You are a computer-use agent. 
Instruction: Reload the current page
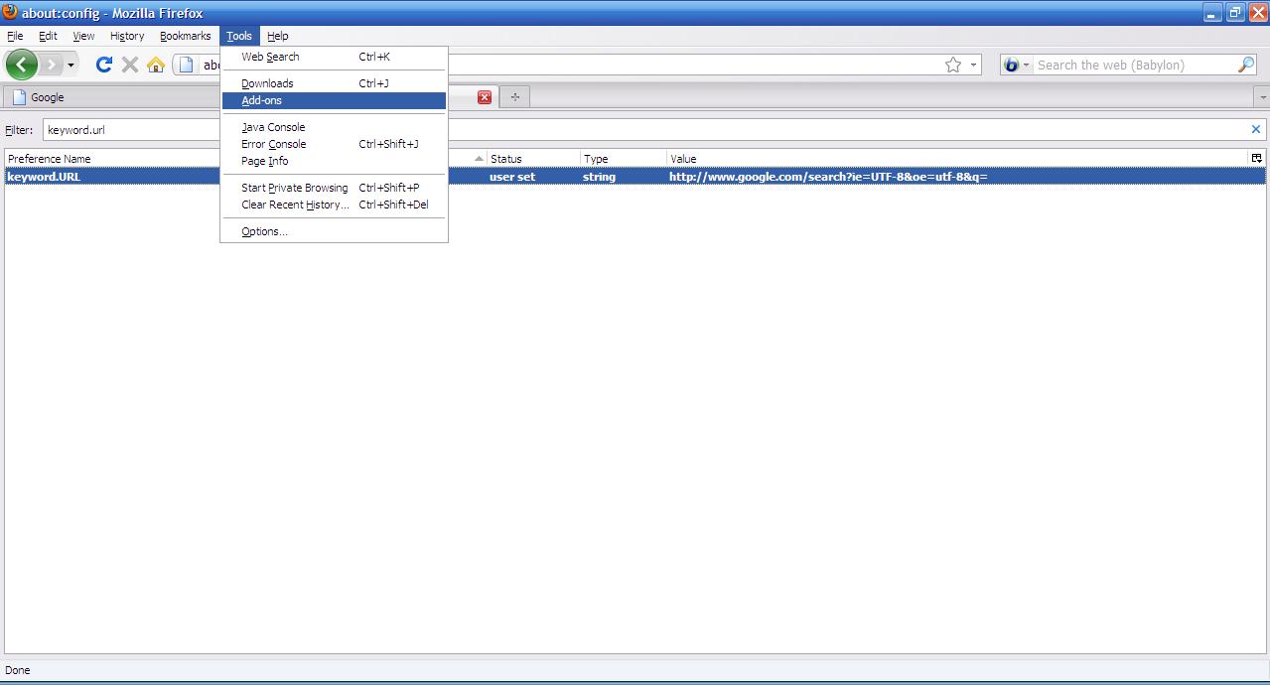pos(103,65)
